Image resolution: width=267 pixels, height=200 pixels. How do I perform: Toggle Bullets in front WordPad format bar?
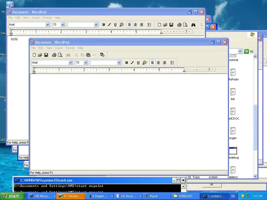click(172, 63)
